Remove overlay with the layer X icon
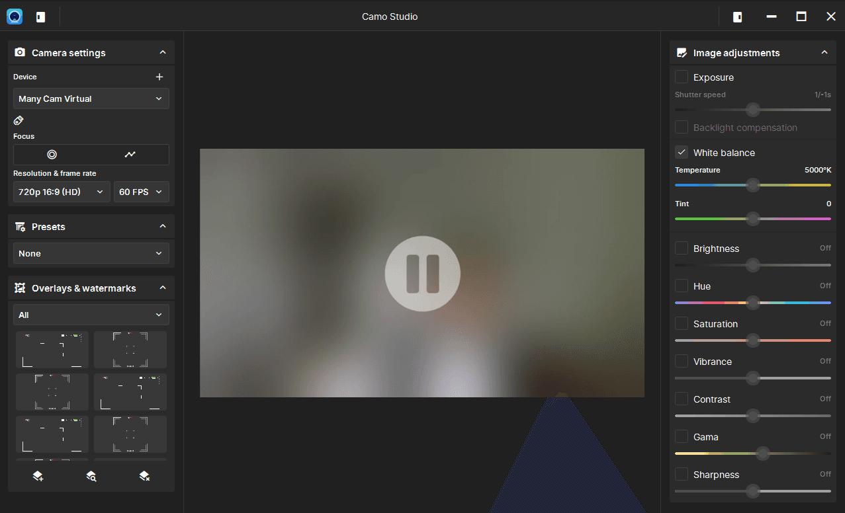Viewport: 845px width, 513px height. coord(144,476)
